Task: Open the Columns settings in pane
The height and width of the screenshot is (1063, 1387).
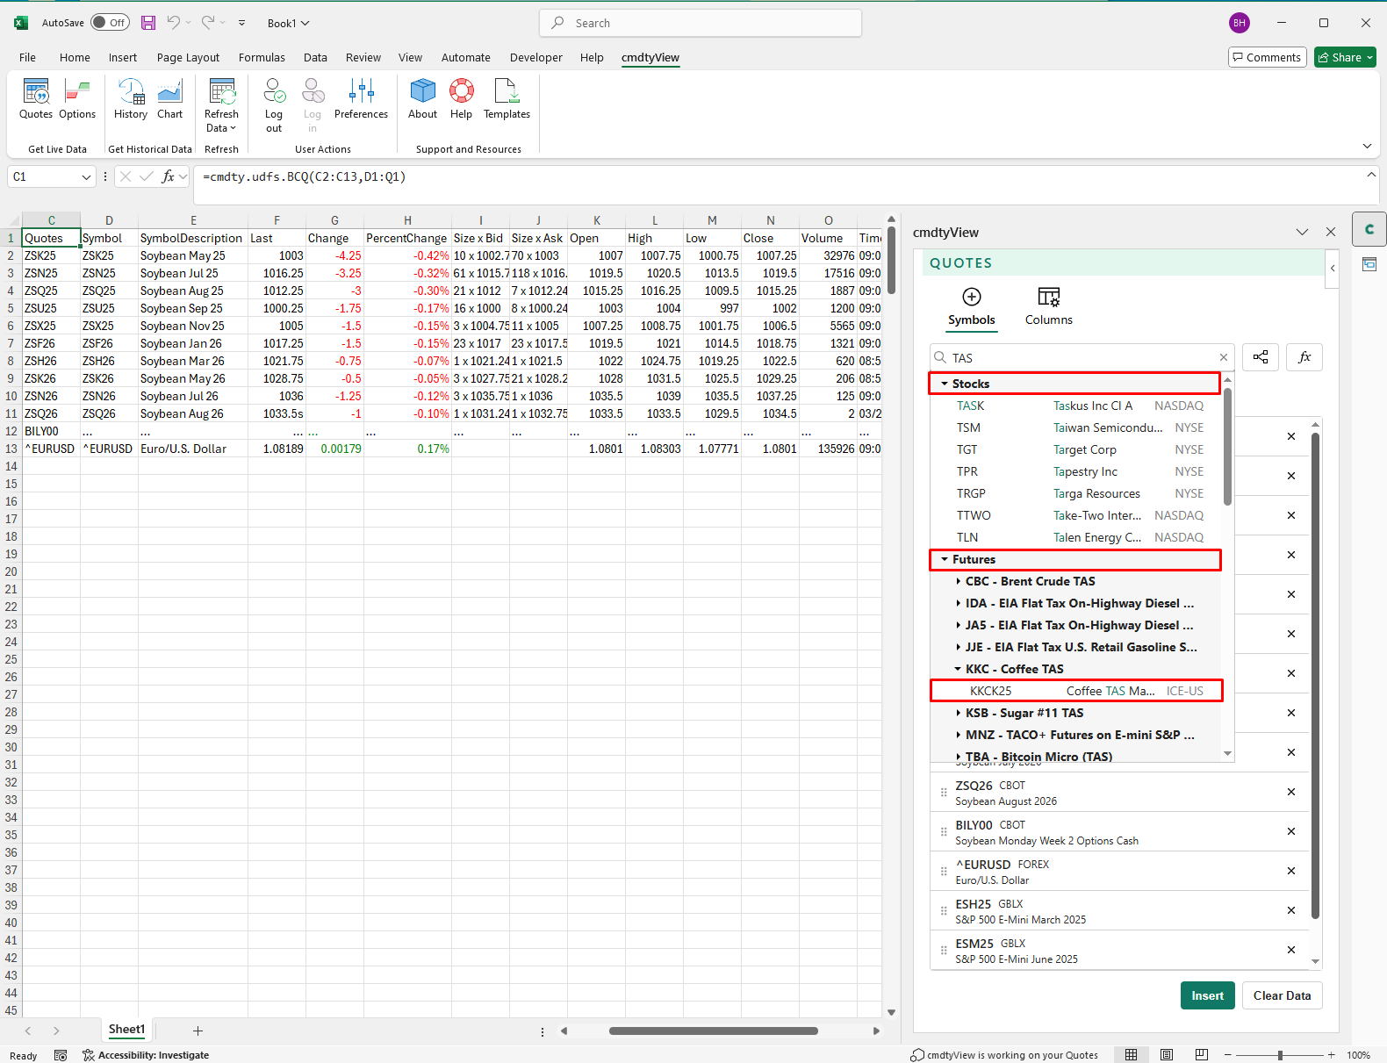Action: click(x=1048, y=306)
